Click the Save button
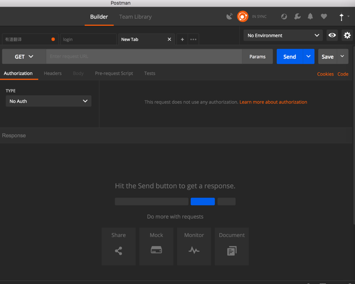This screenshot has height=284, width=355. coord(327,56)
